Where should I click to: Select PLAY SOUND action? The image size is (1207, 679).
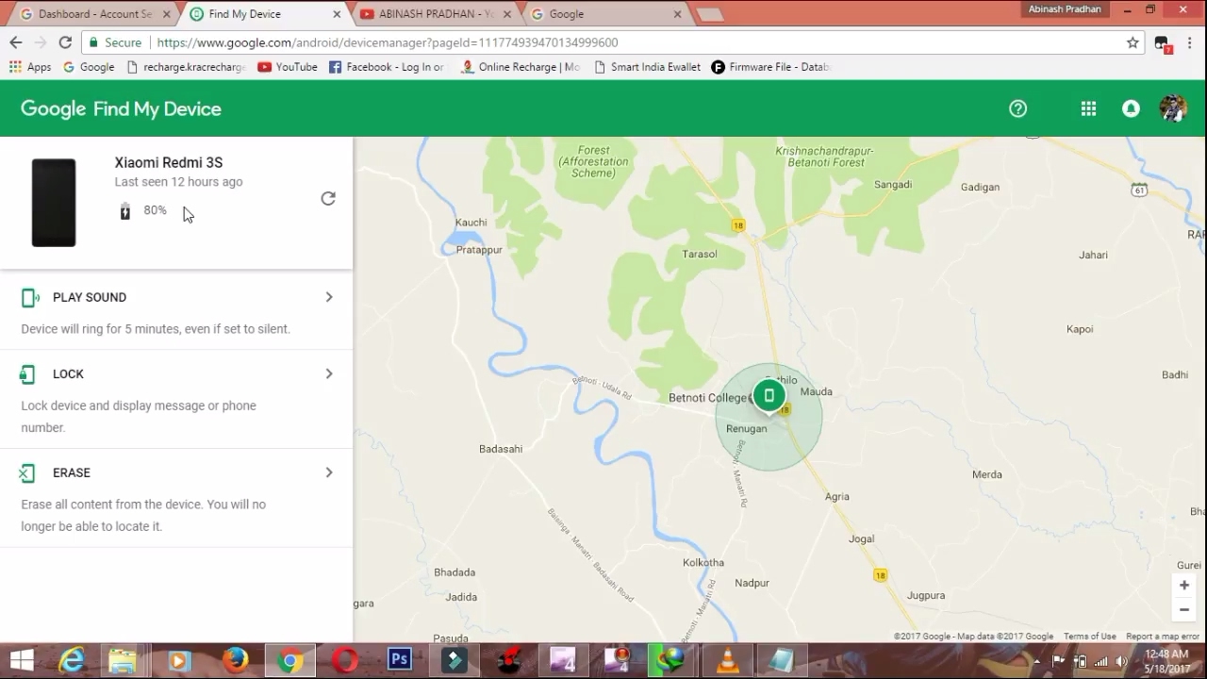point(90,297)
